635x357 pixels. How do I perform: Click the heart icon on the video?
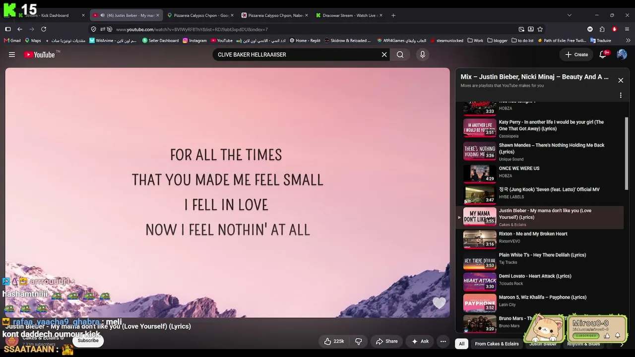439,302
